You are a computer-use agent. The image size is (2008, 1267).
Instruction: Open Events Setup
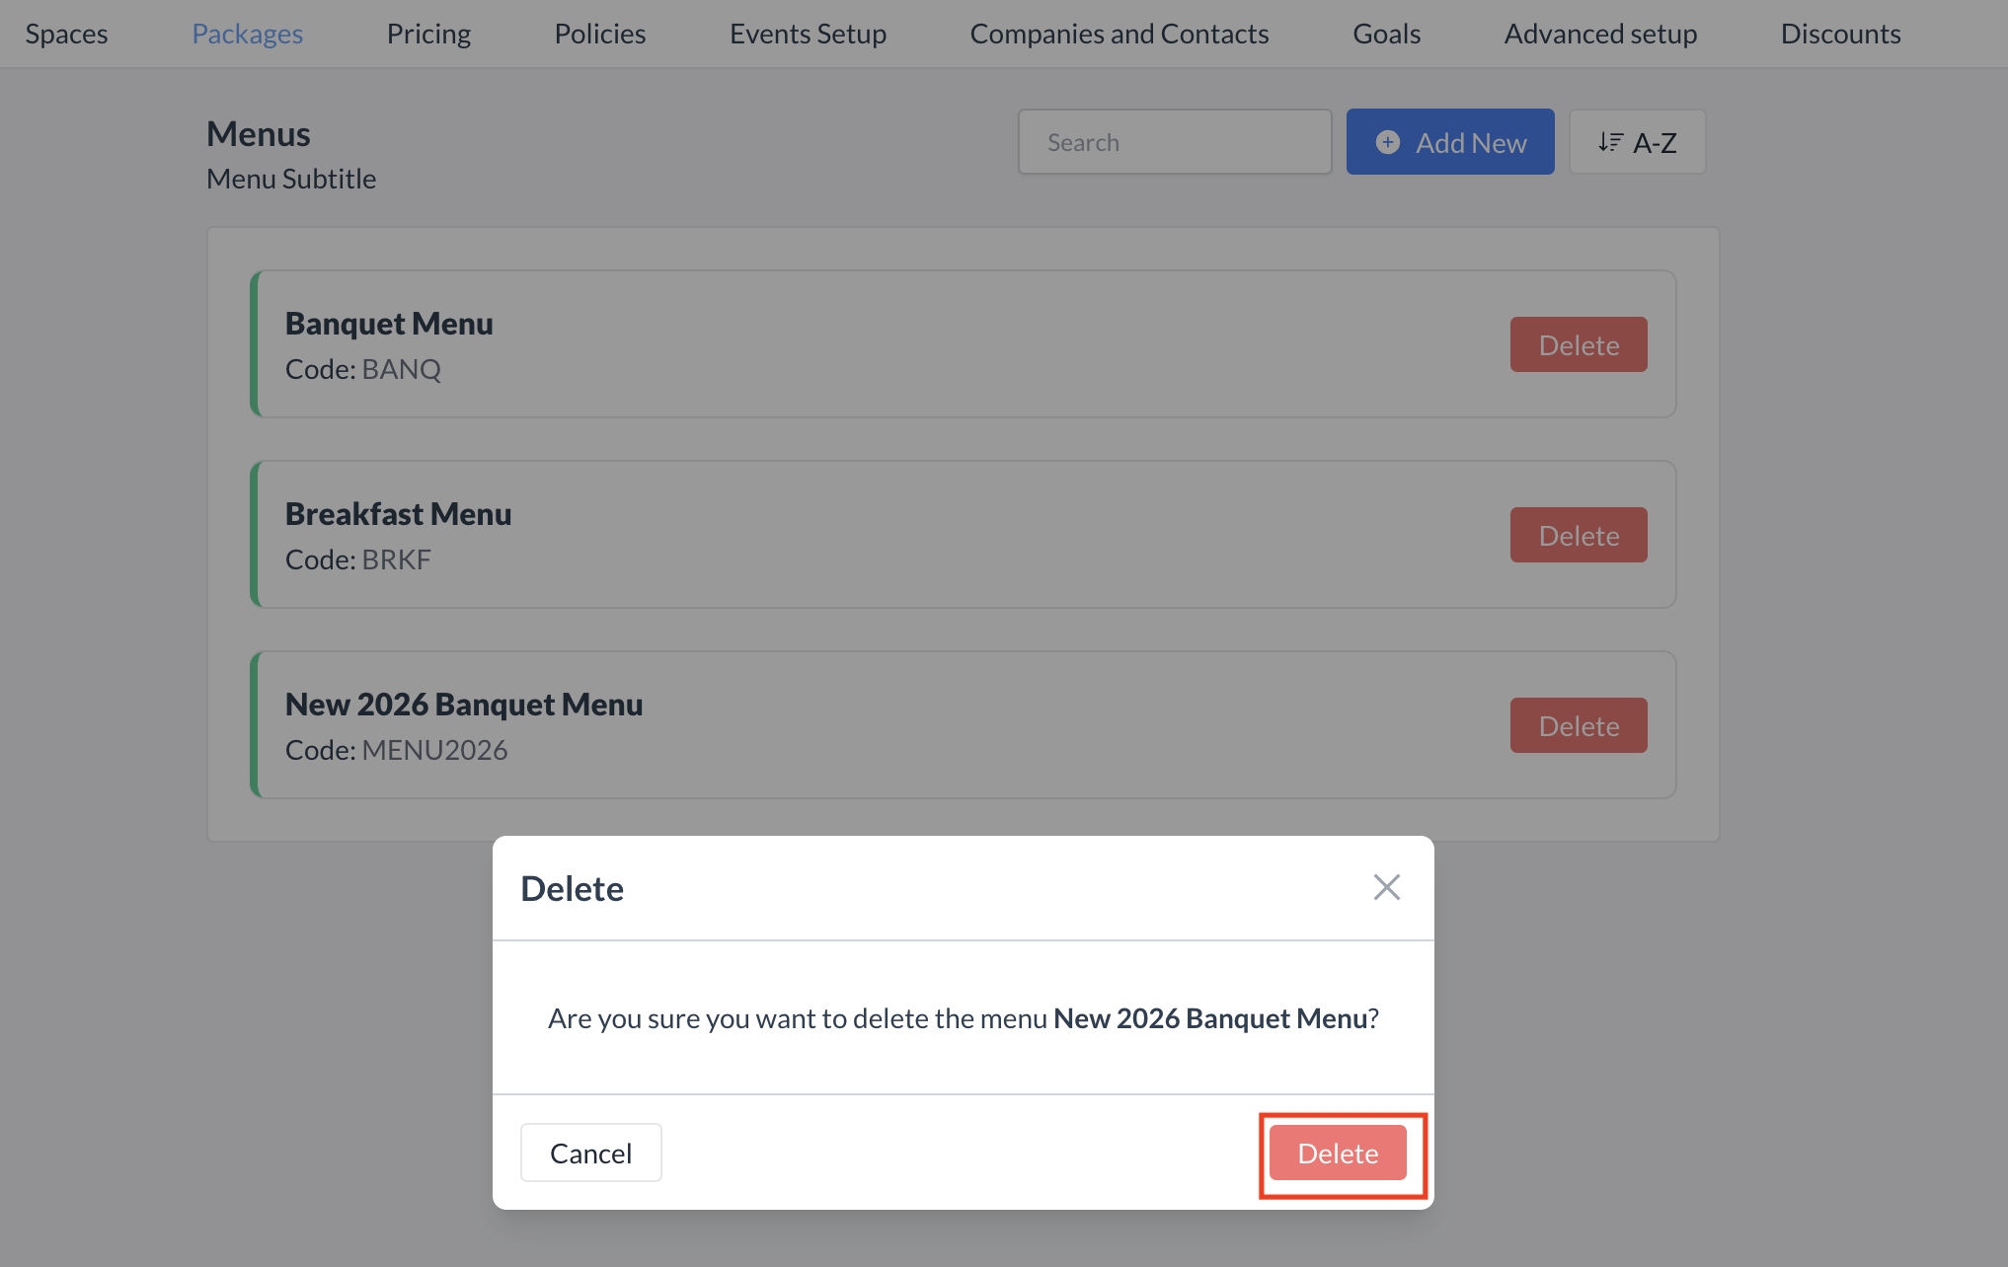(x=808, y=33)
